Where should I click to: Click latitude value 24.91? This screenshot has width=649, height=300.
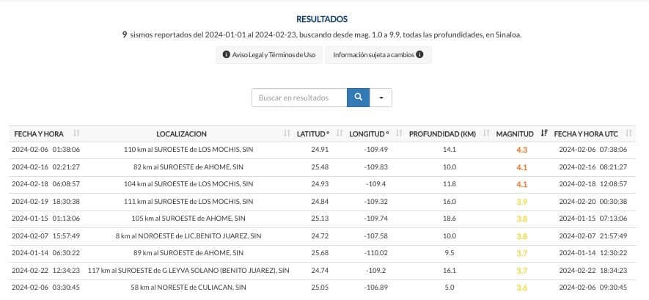tap(320, 150)
